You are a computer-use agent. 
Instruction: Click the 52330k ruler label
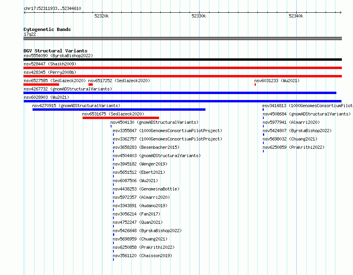pyautogui.click(x=199, y=16)
